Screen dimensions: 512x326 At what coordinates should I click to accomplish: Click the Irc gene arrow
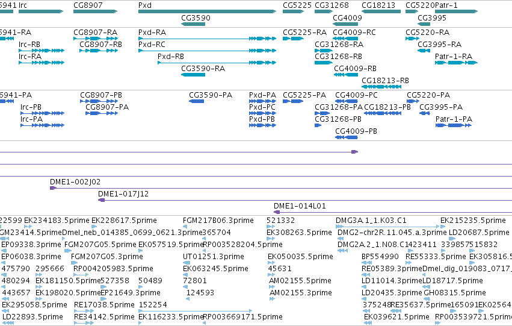(41, 11)
